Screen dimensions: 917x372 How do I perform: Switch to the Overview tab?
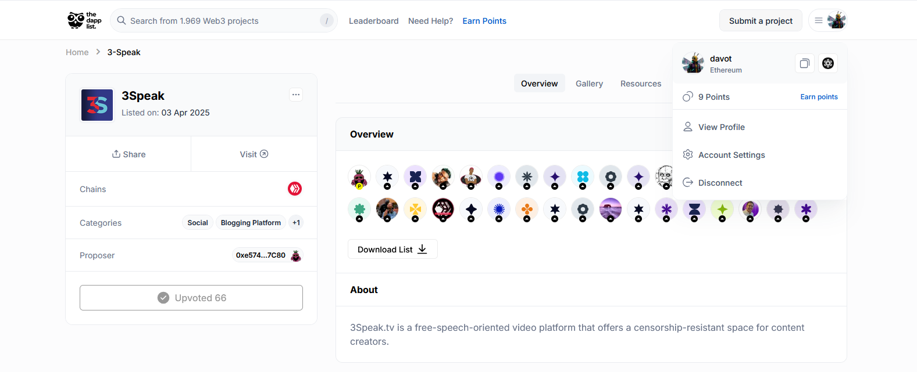(539, 84)
